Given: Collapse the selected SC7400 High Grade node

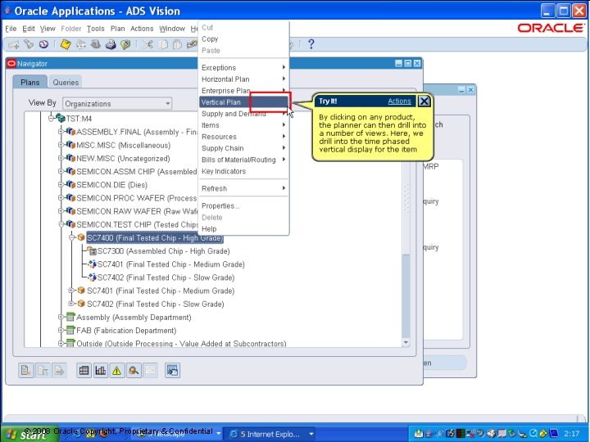Looking at the screenshot, I should [x=71, y=237].
